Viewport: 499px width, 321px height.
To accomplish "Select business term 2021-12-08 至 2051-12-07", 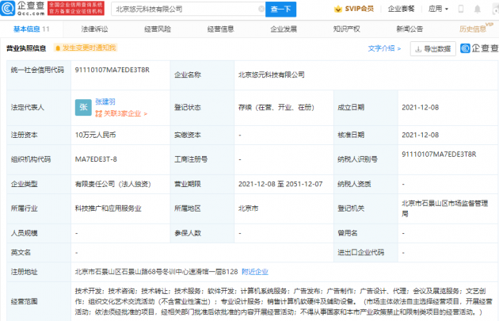I will tap(280, 184).
